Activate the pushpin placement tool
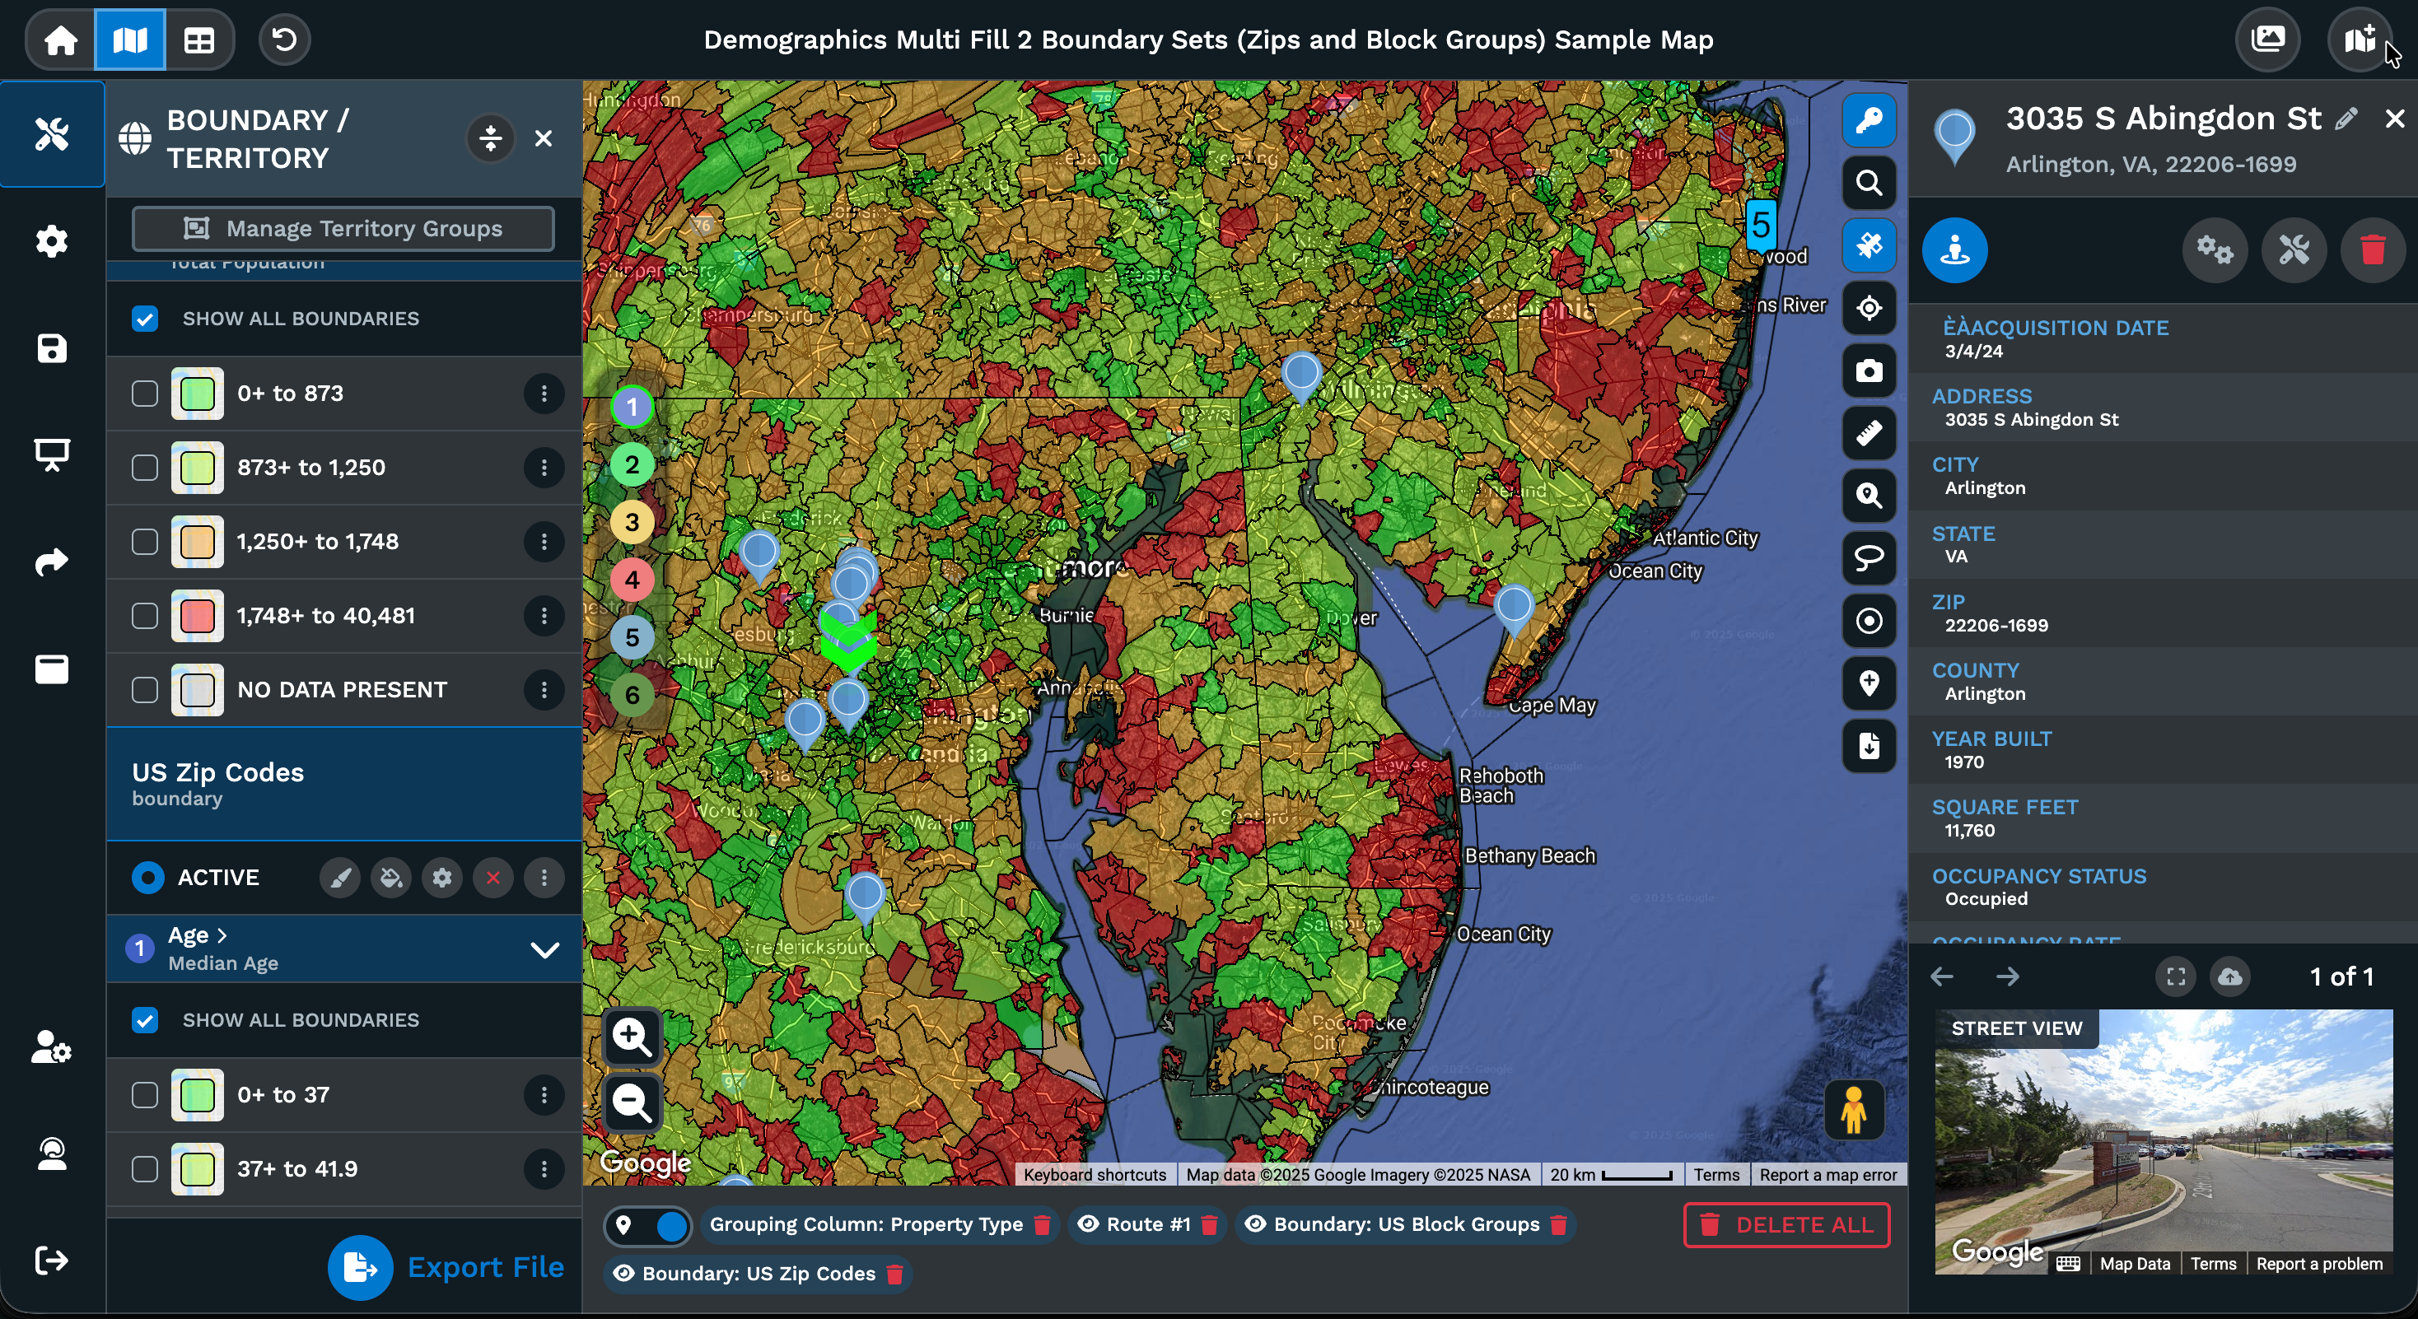 pos(1868,246)
